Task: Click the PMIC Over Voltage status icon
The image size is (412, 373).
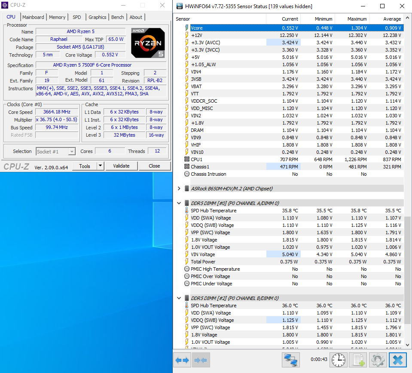Action: click(x=186, y=276)
